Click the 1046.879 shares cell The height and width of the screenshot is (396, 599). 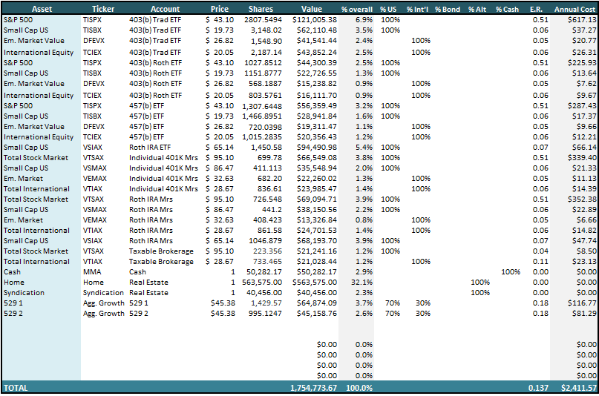[x=265, y=240]
